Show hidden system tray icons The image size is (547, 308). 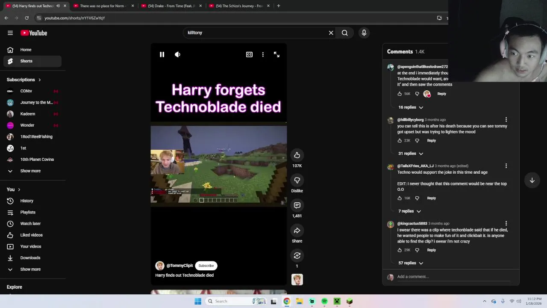click(x=484, y=302)
